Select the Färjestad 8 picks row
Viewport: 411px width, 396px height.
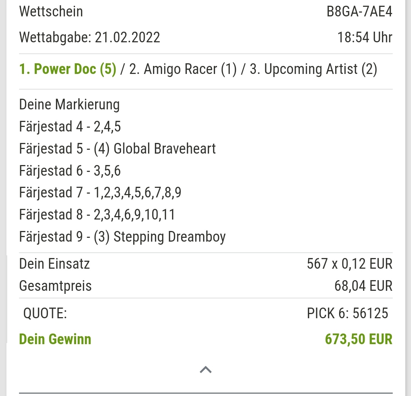tap(97, 215)
